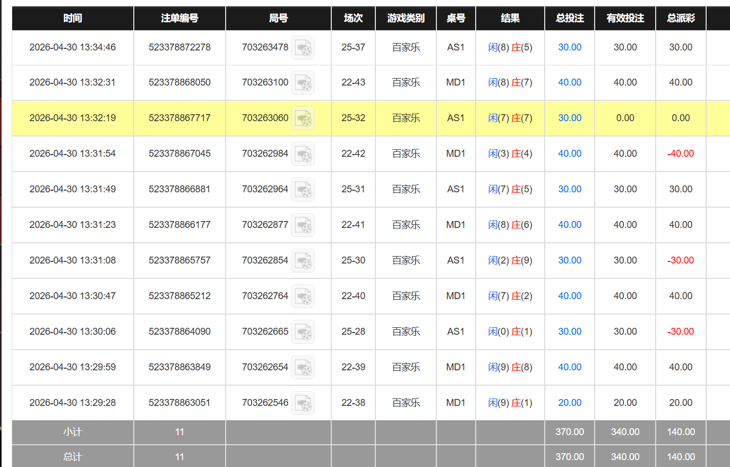
Task: Click the 局号 column header
Action: click(278, 18)
